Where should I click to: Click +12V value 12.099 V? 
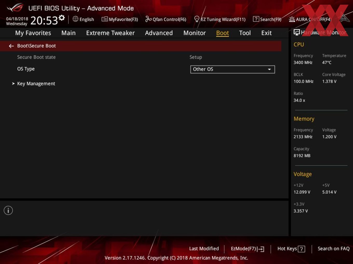pos(302,192)
